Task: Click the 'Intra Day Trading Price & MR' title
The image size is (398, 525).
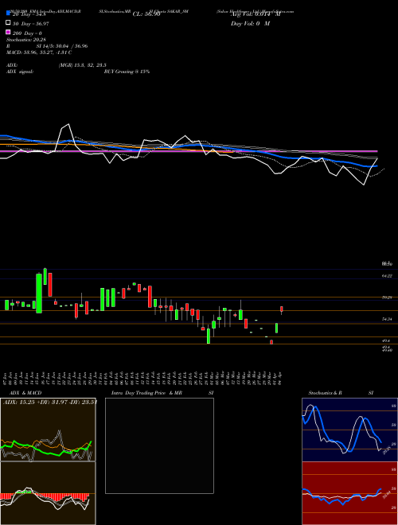Action: pos(146,393)
